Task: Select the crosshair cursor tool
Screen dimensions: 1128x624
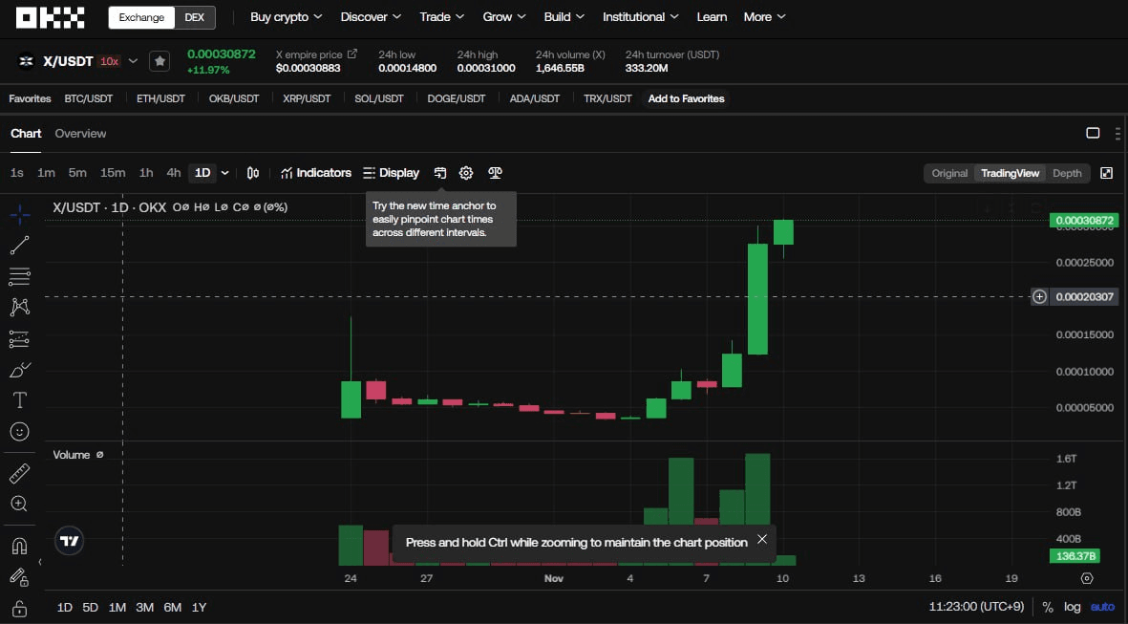Action: (19, 214)
